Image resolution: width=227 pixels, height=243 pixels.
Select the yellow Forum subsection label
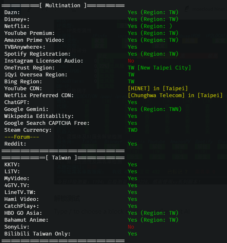coord(22,137)
